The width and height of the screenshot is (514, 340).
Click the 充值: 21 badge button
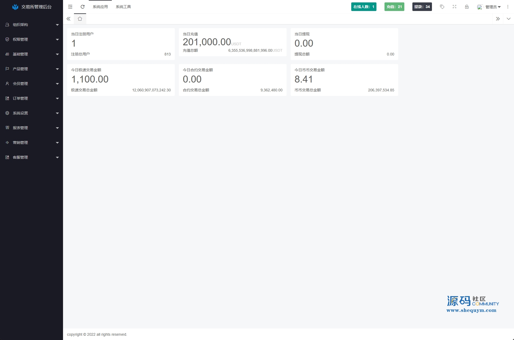click(394, 7)
